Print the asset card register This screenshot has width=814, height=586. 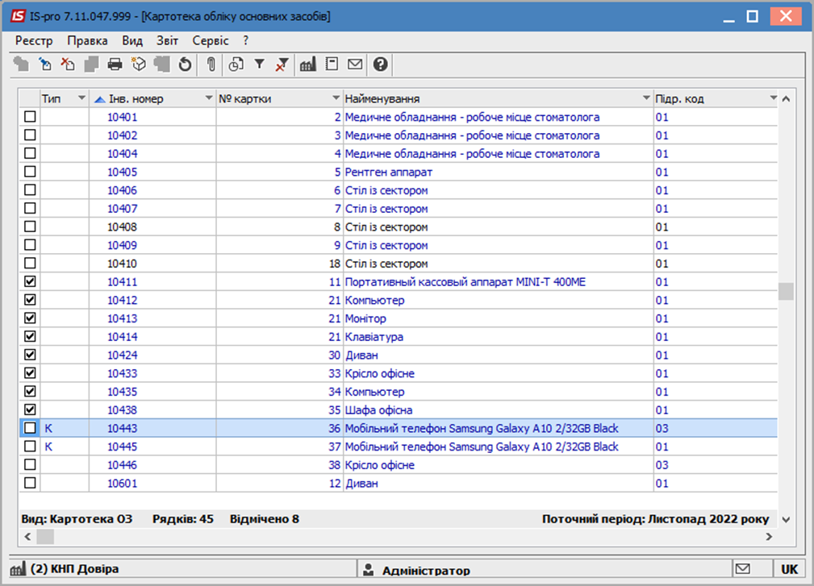point(115,64)
